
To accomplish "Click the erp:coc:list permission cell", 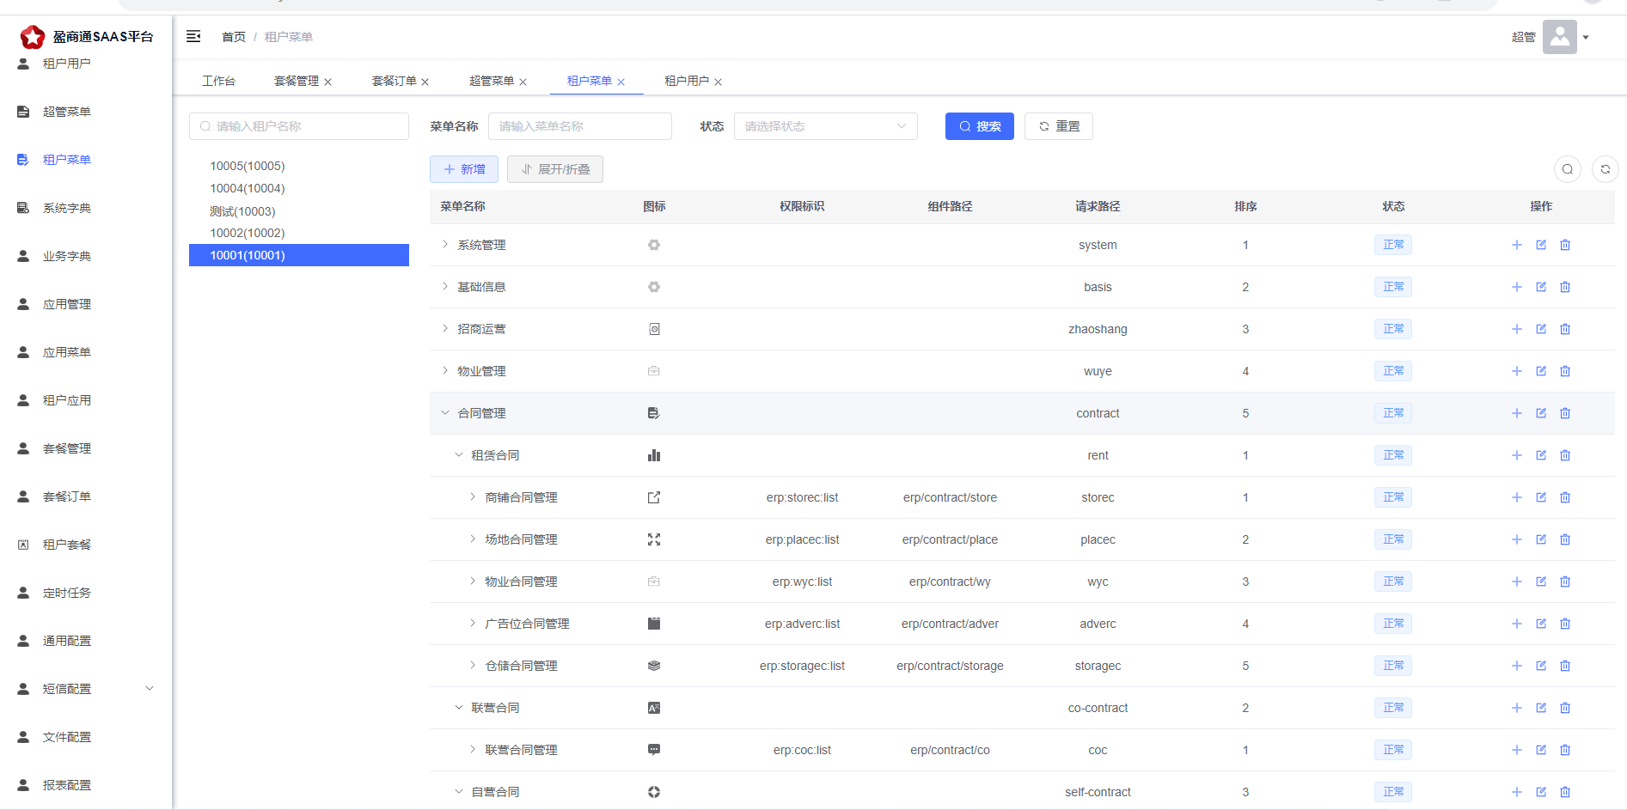I will point(802,750).
